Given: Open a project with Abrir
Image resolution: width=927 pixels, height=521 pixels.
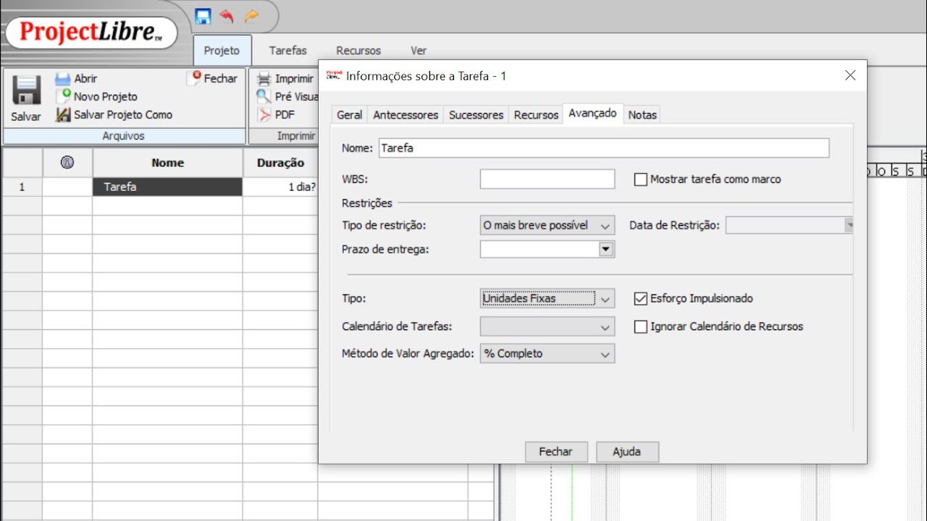Looking at the screenshot, I should (77, 78).
